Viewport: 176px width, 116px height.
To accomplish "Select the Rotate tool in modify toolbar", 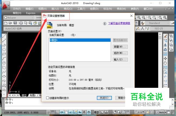I will tap(165, 63).
